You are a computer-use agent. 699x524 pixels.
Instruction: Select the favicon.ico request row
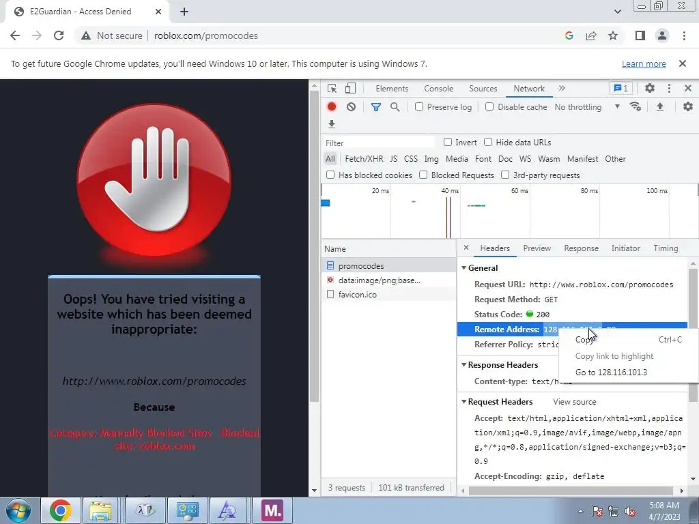[x=388, y=295]
